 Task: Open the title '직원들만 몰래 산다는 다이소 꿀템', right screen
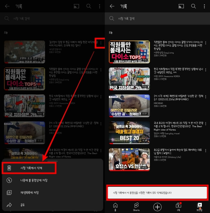178,45
